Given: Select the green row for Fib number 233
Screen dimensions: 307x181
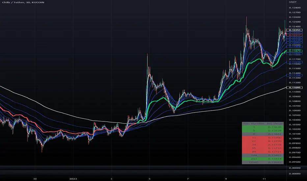Looking at the screenshot, I should pos(263,159).
